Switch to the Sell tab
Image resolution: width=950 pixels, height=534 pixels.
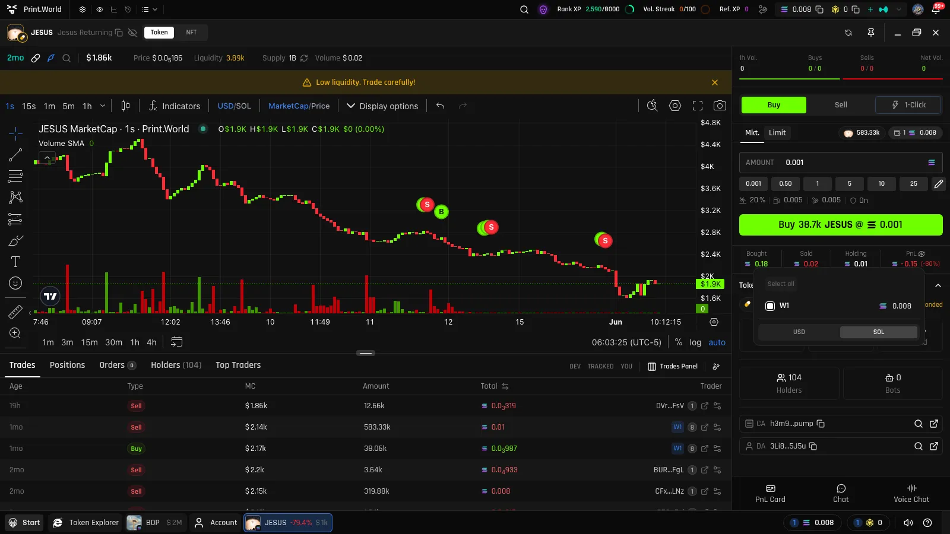(841, 105)
